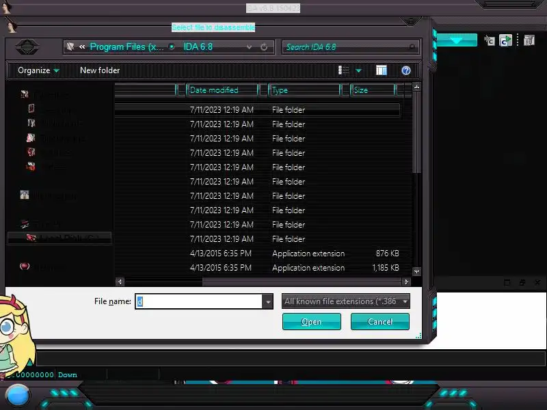This screenshot has height=410, width=547.
Task: Click the C with green play icon in IDA
Action: click(505, 40)
